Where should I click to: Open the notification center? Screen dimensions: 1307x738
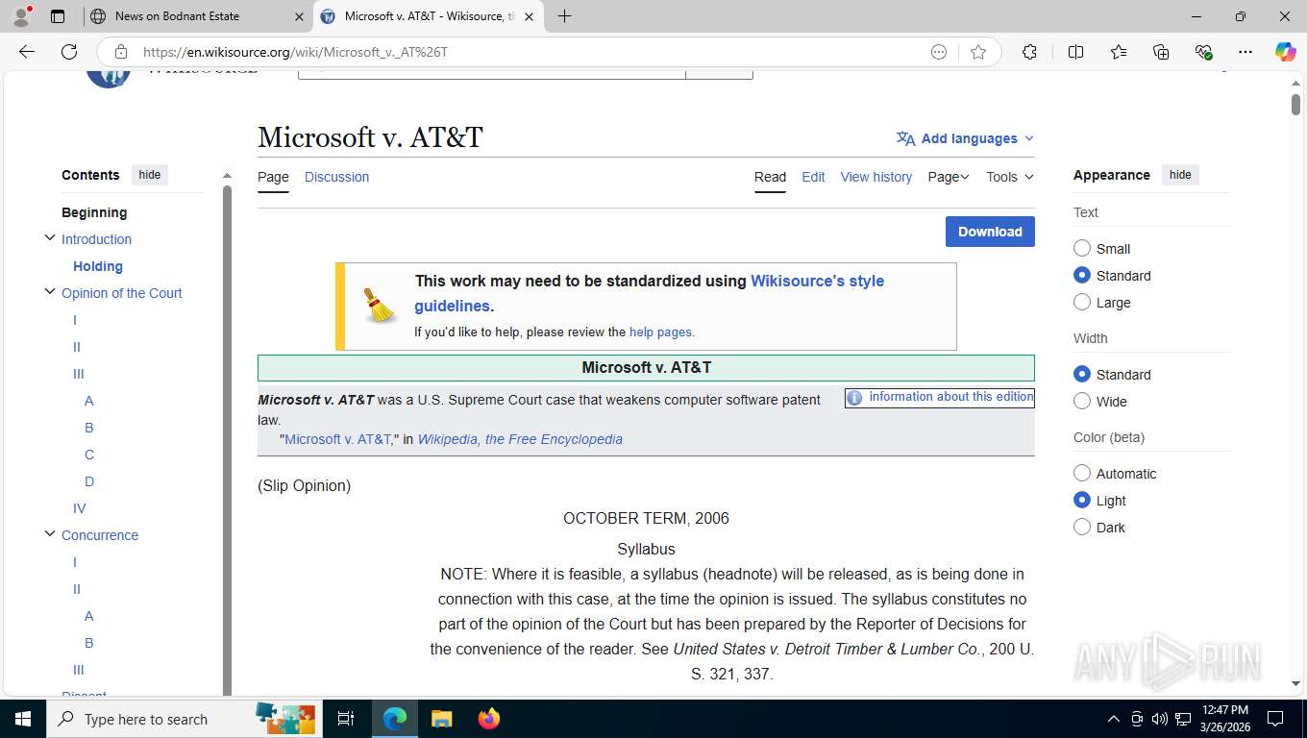click(x=1274, y=719)
